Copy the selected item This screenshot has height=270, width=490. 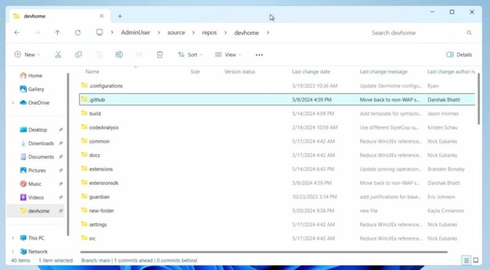pyautogui.click(x=78, y=54)
